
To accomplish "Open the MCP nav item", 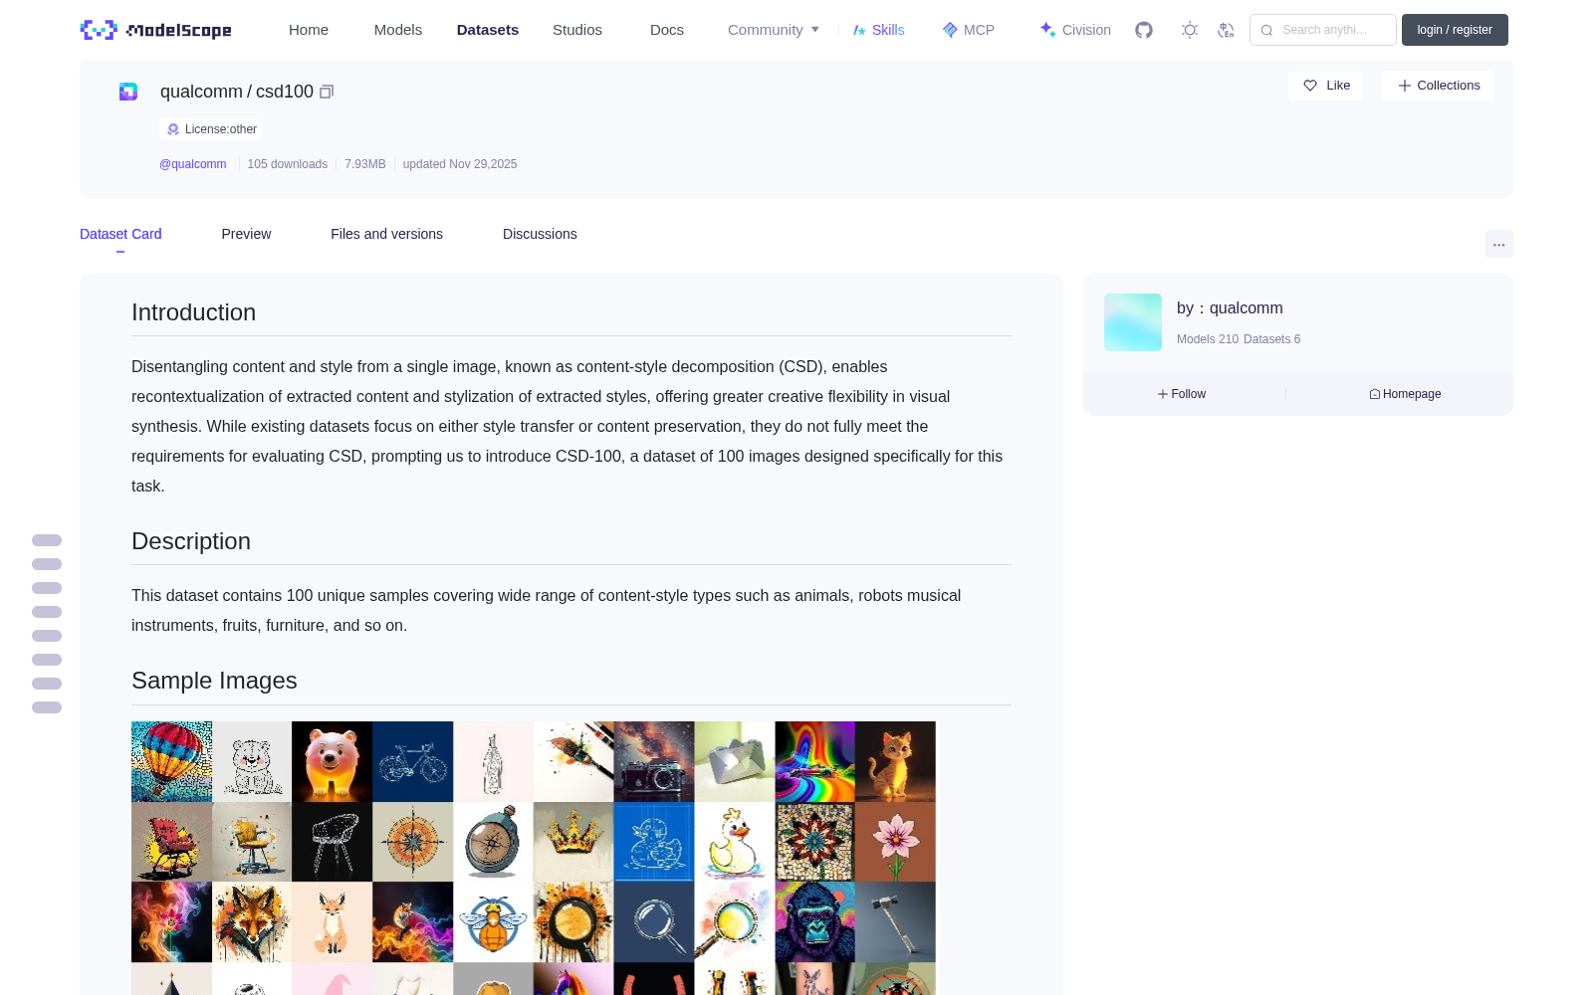I will pyautogui.click(x=969, y=30).
